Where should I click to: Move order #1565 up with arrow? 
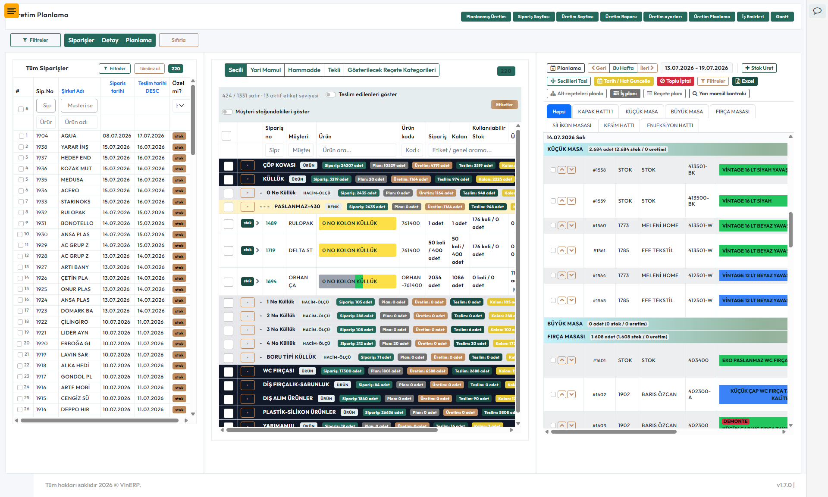pyautogui.click(x=562, y=300)
